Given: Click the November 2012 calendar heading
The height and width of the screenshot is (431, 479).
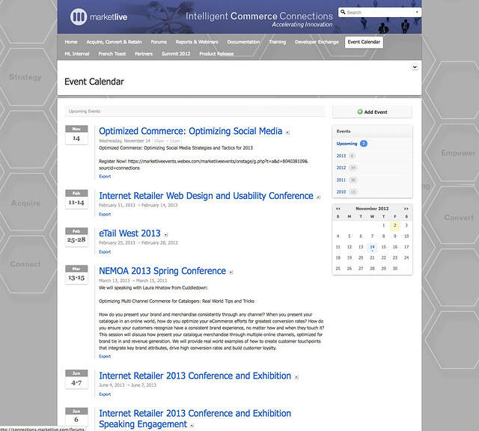Looking at the screenshot, I should [x=372, y=209].
